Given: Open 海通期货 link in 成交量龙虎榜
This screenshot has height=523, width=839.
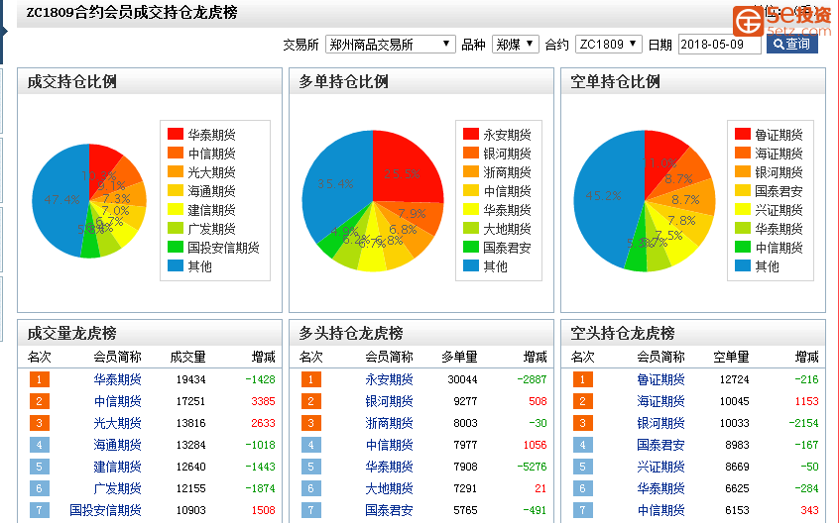Looking at the screenshot, I should [x=117, y=445].
